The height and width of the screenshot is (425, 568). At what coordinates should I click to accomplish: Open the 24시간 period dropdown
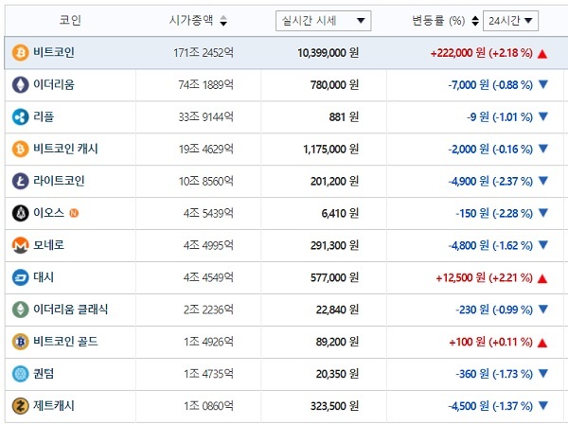coord(510,21)
